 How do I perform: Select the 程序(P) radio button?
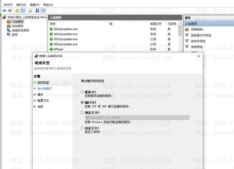pyautogui.click(x=82, y=92)
